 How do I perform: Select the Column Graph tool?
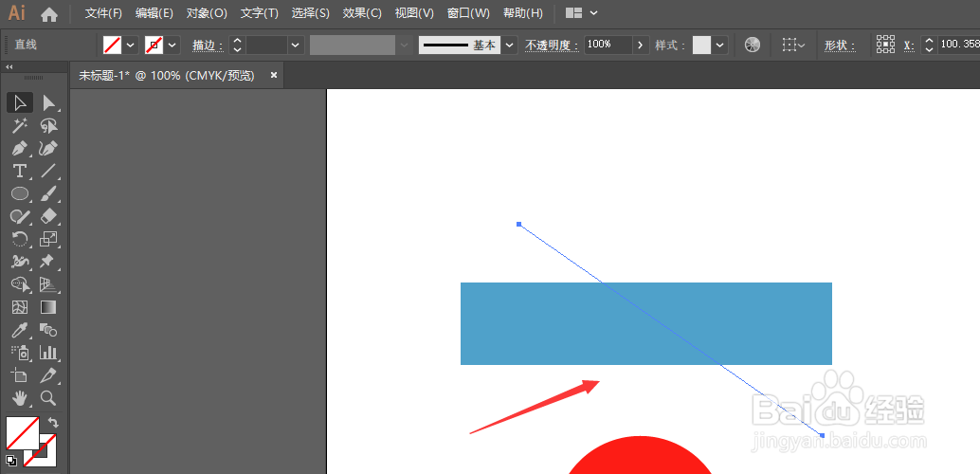48,353
